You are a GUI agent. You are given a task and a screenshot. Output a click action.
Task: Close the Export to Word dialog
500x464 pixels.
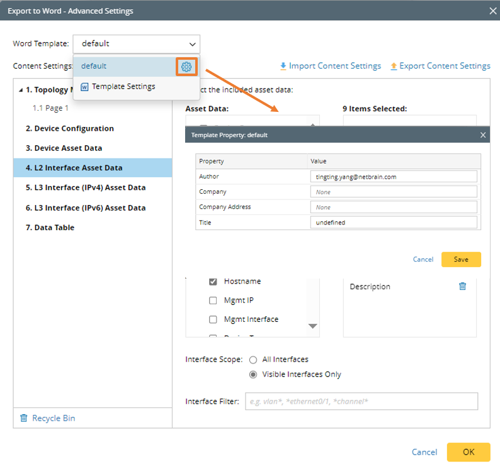pyautogui.click(x=492, y=11)
